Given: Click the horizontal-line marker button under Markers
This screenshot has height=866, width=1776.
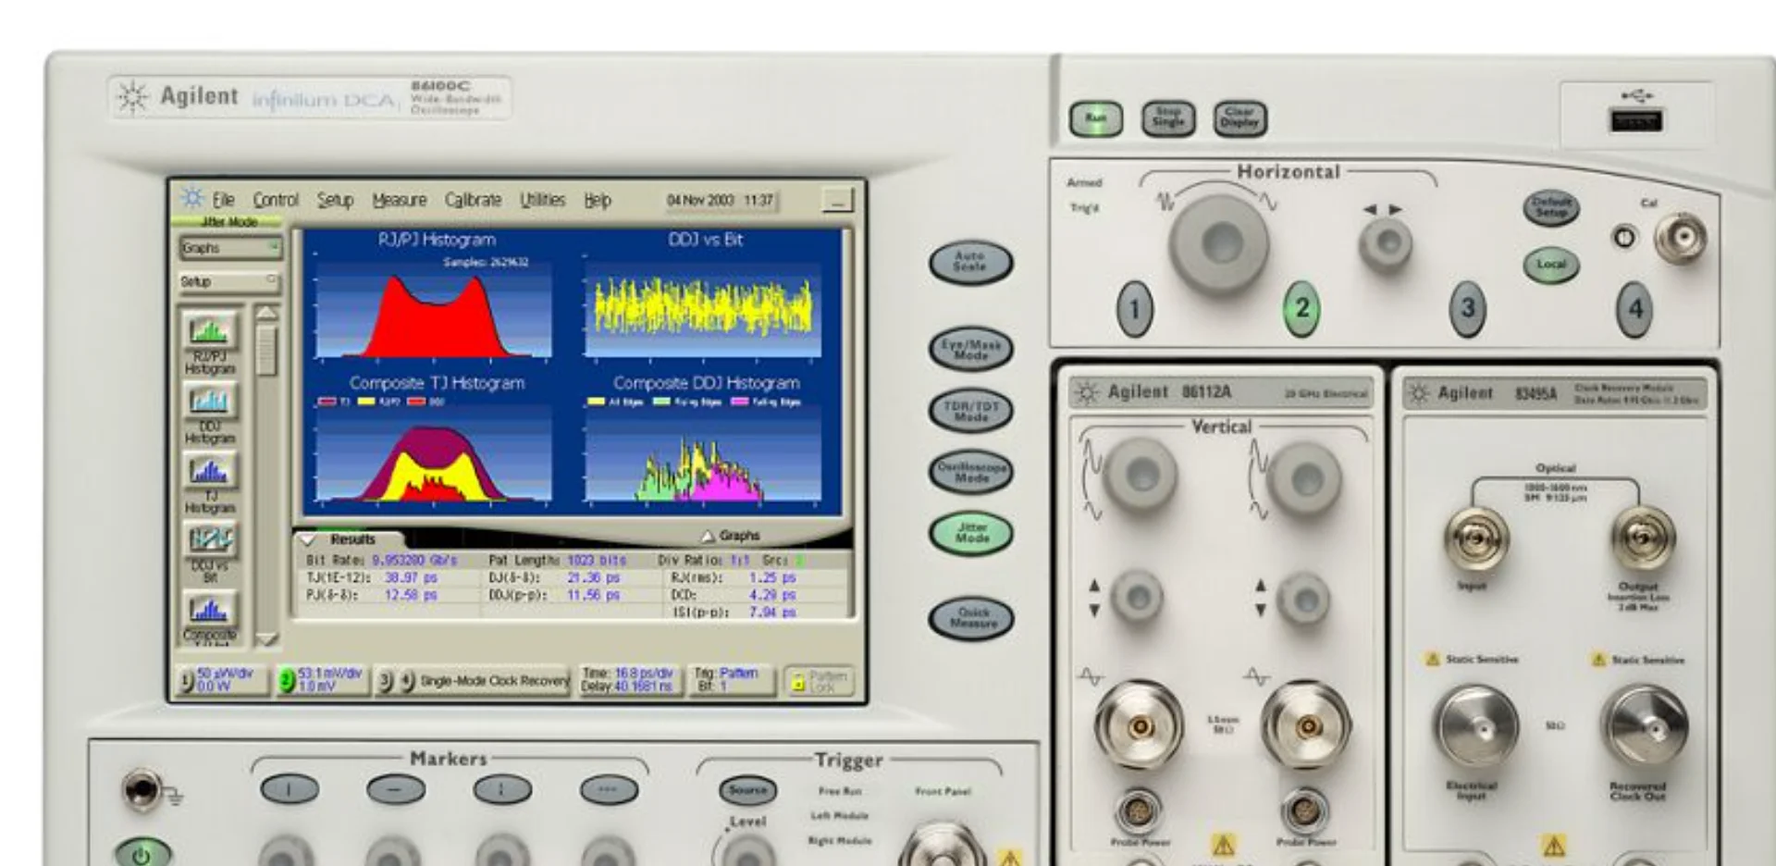Looking at the screenshot, I should coord(396,789).
